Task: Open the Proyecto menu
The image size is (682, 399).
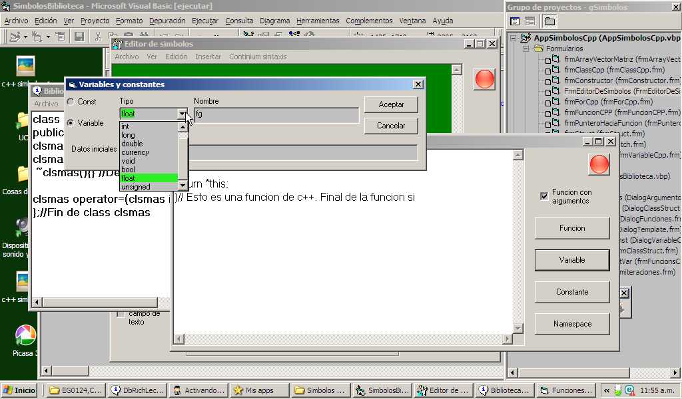Action: point(95,21)
